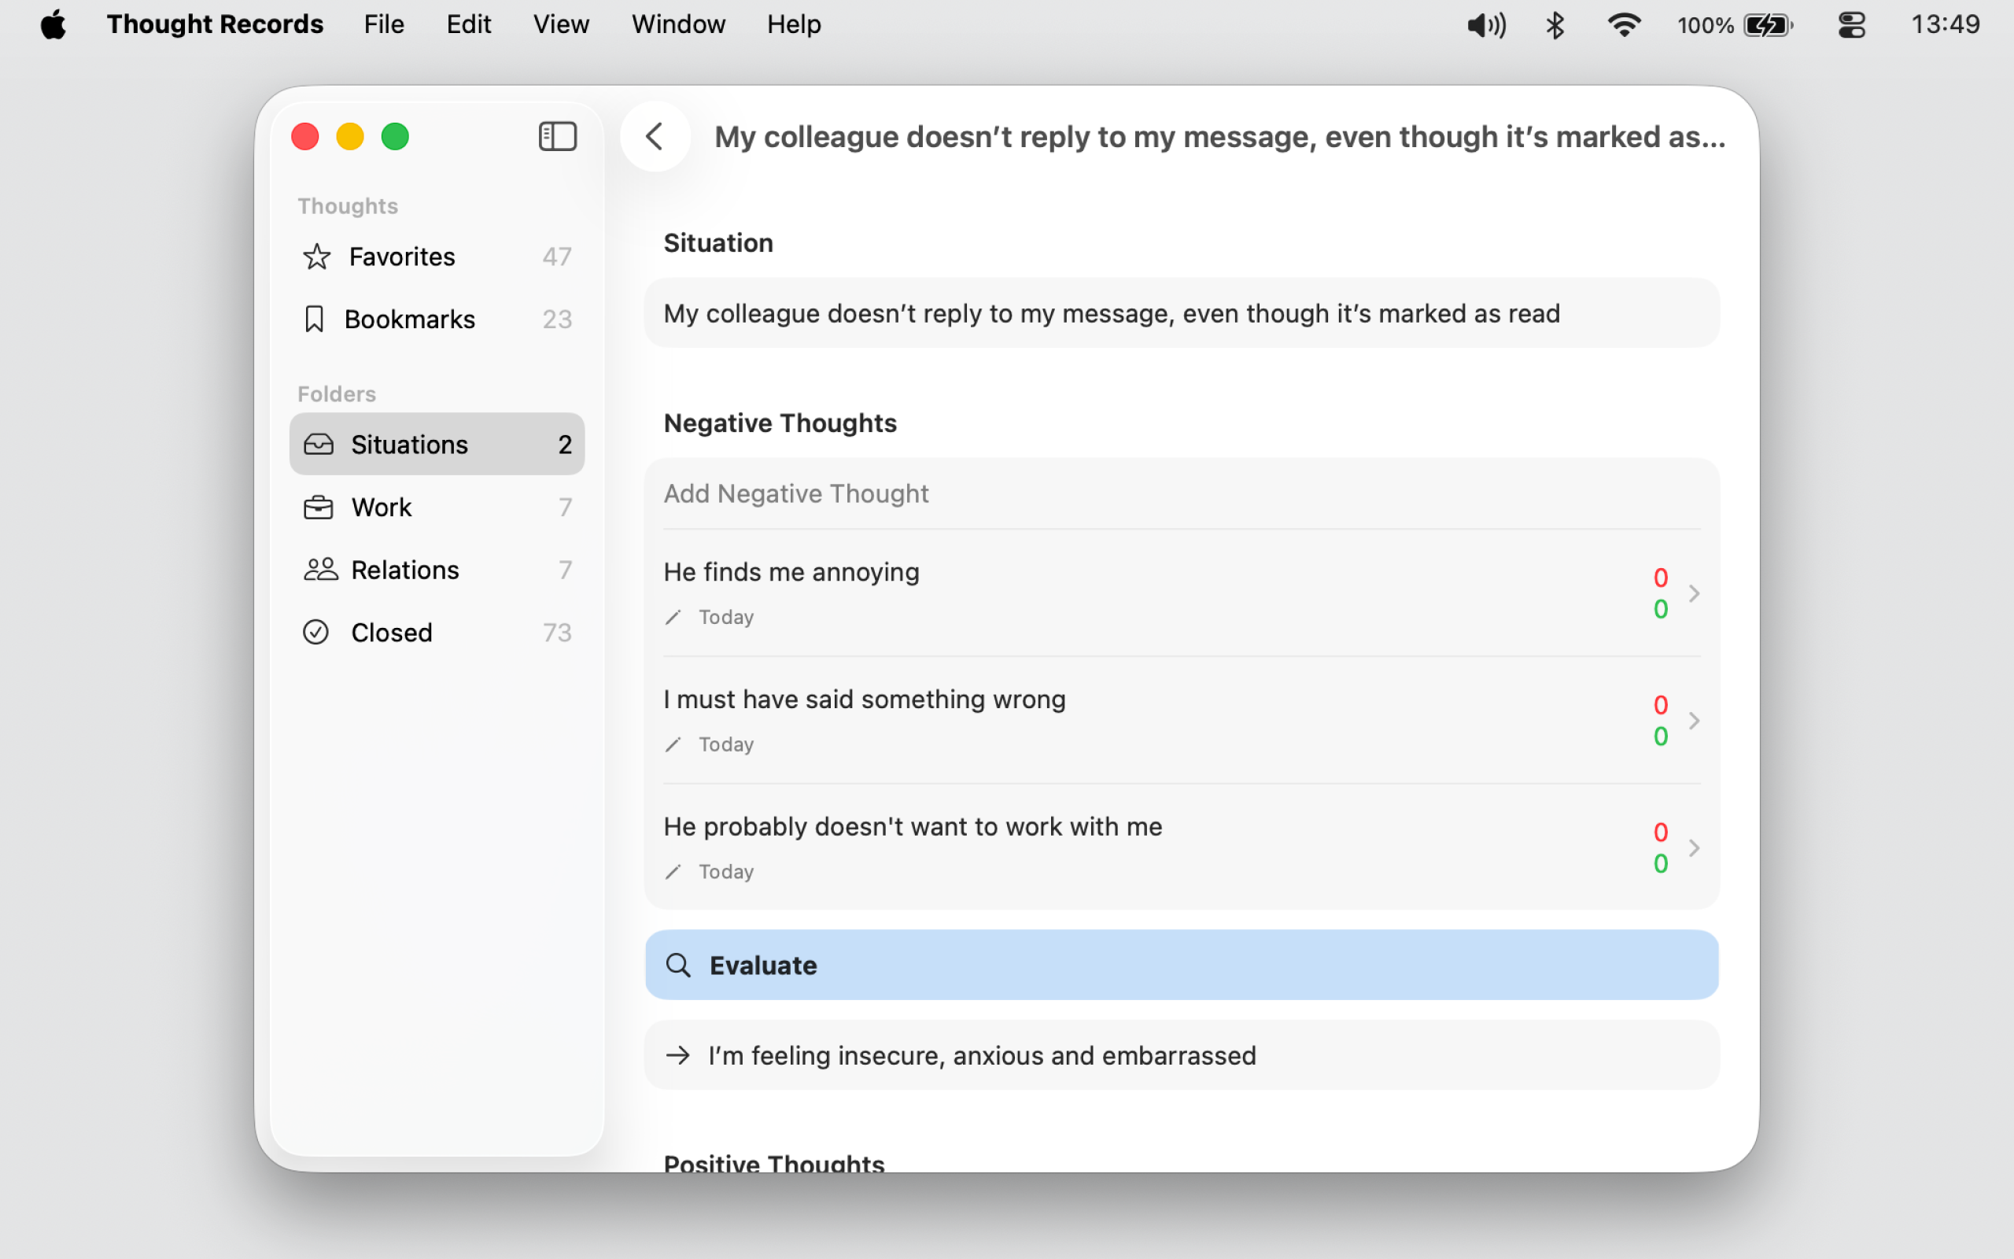Open the File menu
Viewport: 2014px width, 1259px height.
pos(384,24)
